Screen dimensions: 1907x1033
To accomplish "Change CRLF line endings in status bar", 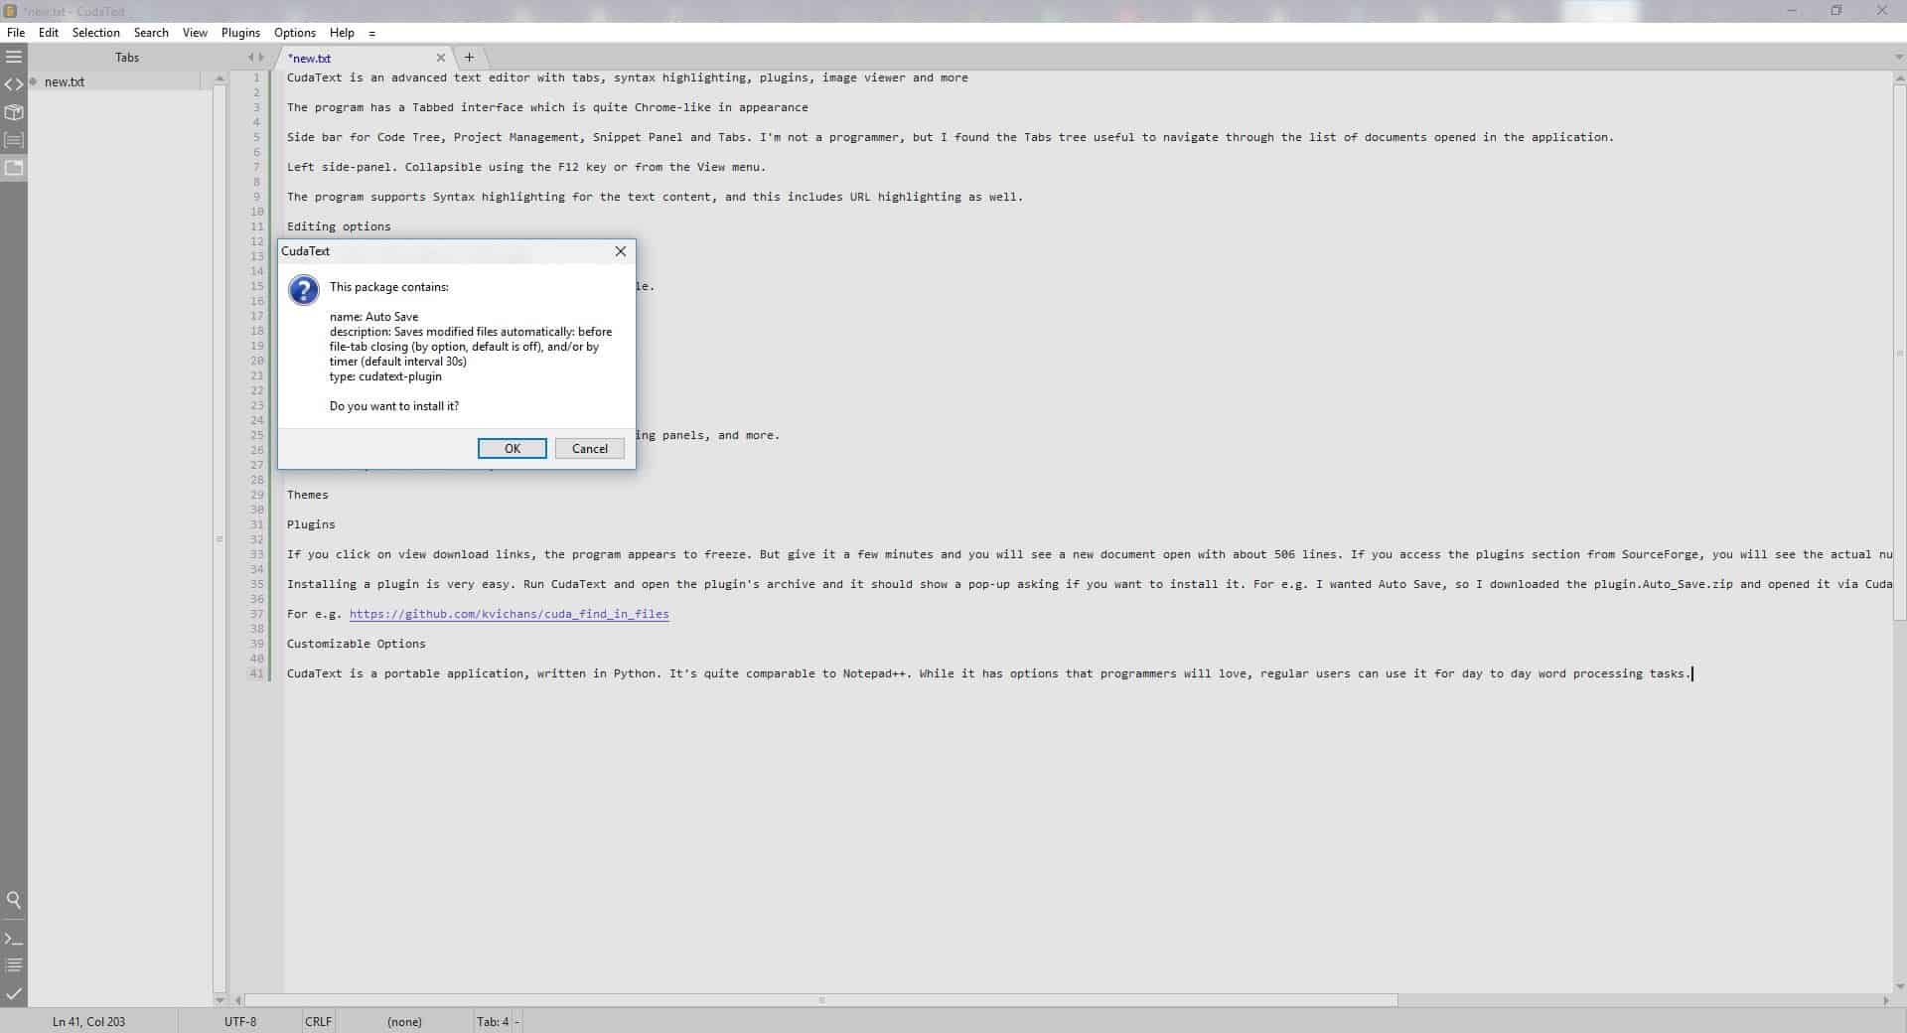I will 319,1021.
